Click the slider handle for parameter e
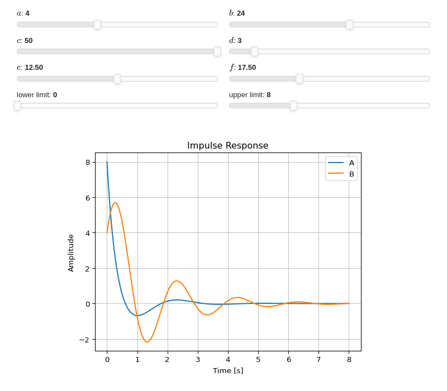 (x=117, y=79)
